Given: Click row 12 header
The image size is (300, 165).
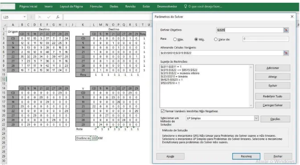Looking at the screenshot, I should (4, 79).
